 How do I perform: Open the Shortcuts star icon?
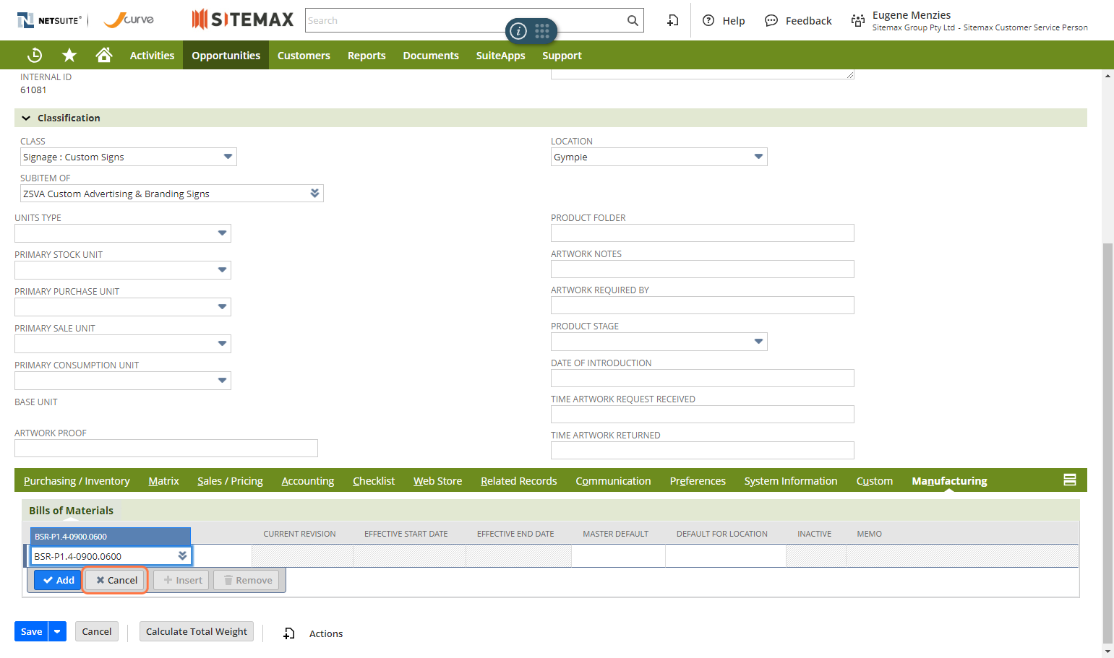coord(69,55)
